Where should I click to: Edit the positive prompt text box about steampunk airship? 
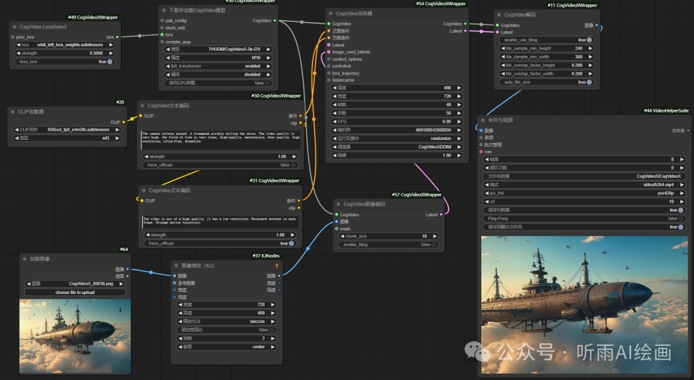(x=220, y=141)
